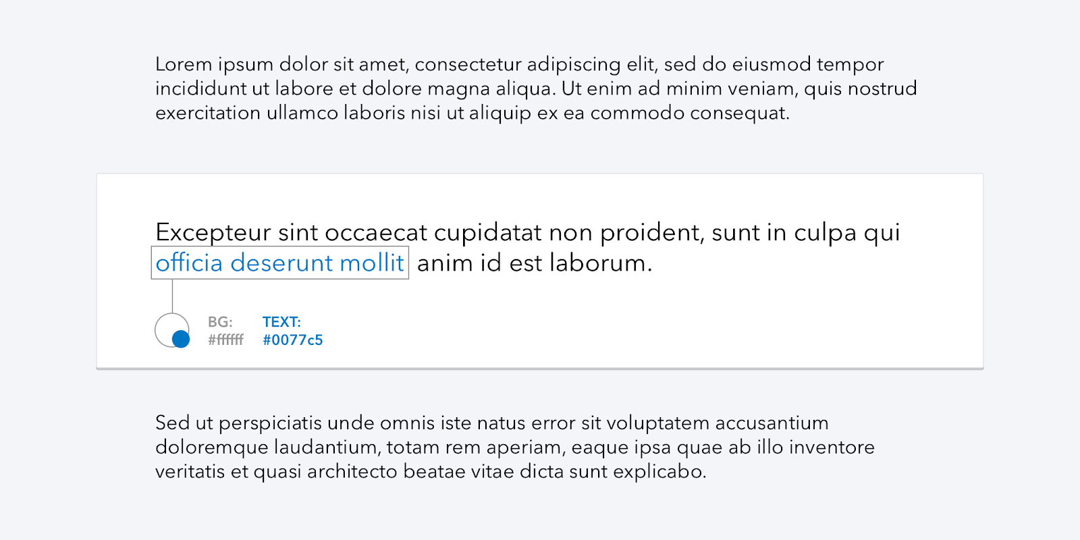
Task: Click the 'Lorem ipsum dolor' first line
Action: click(x=519, y=65)
